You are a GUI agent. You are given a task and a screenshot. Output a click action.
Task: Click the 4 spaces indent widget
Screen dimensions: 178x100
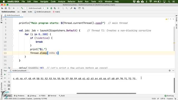click(170, 99)
